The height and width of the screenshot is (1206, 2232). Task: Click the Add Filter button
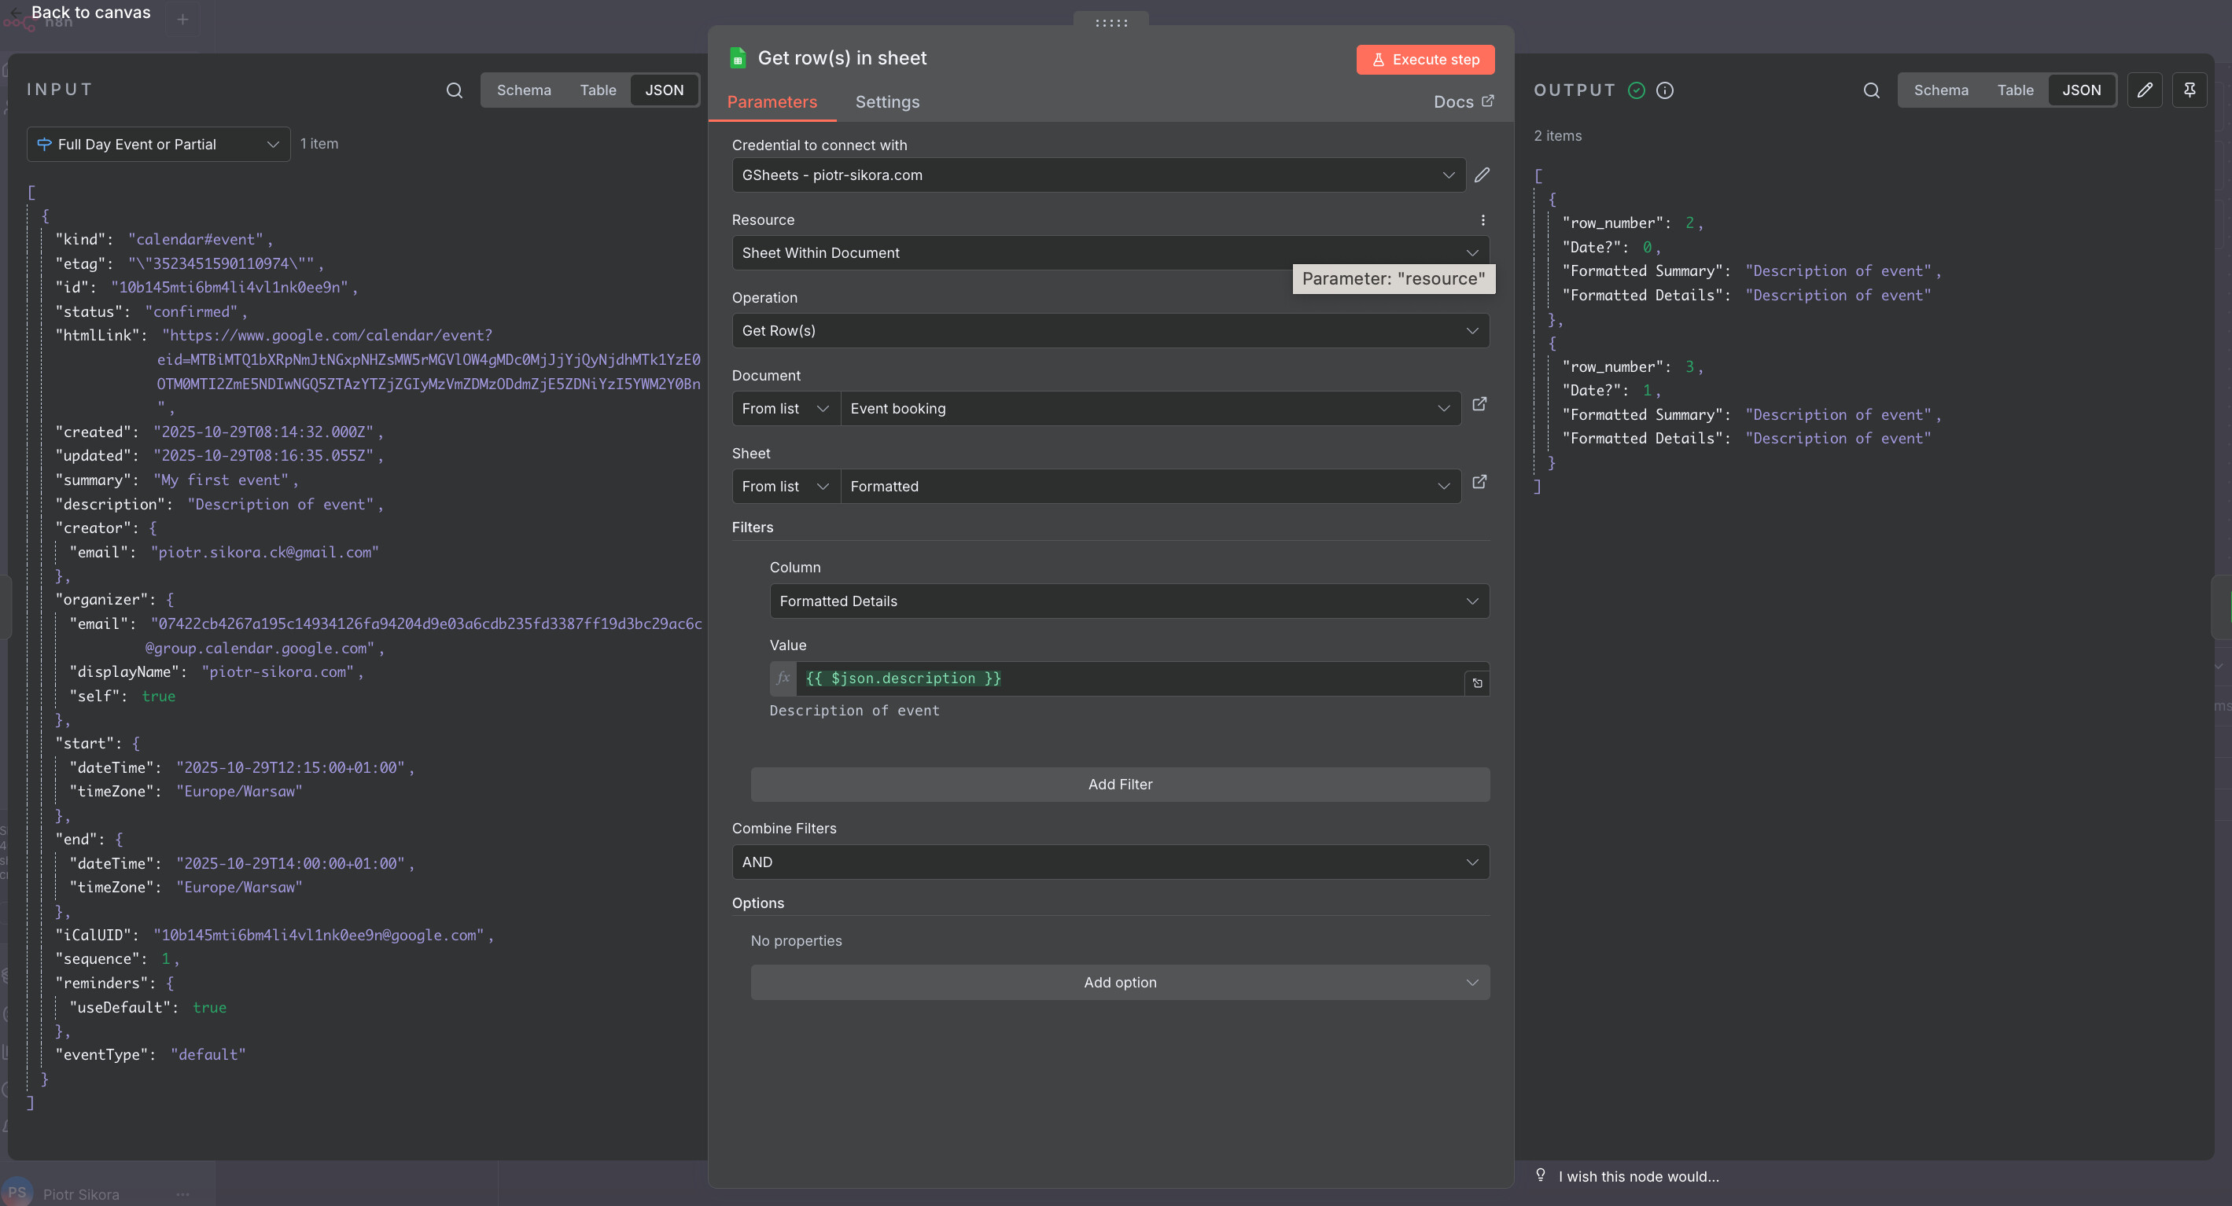coord(1119,784)
